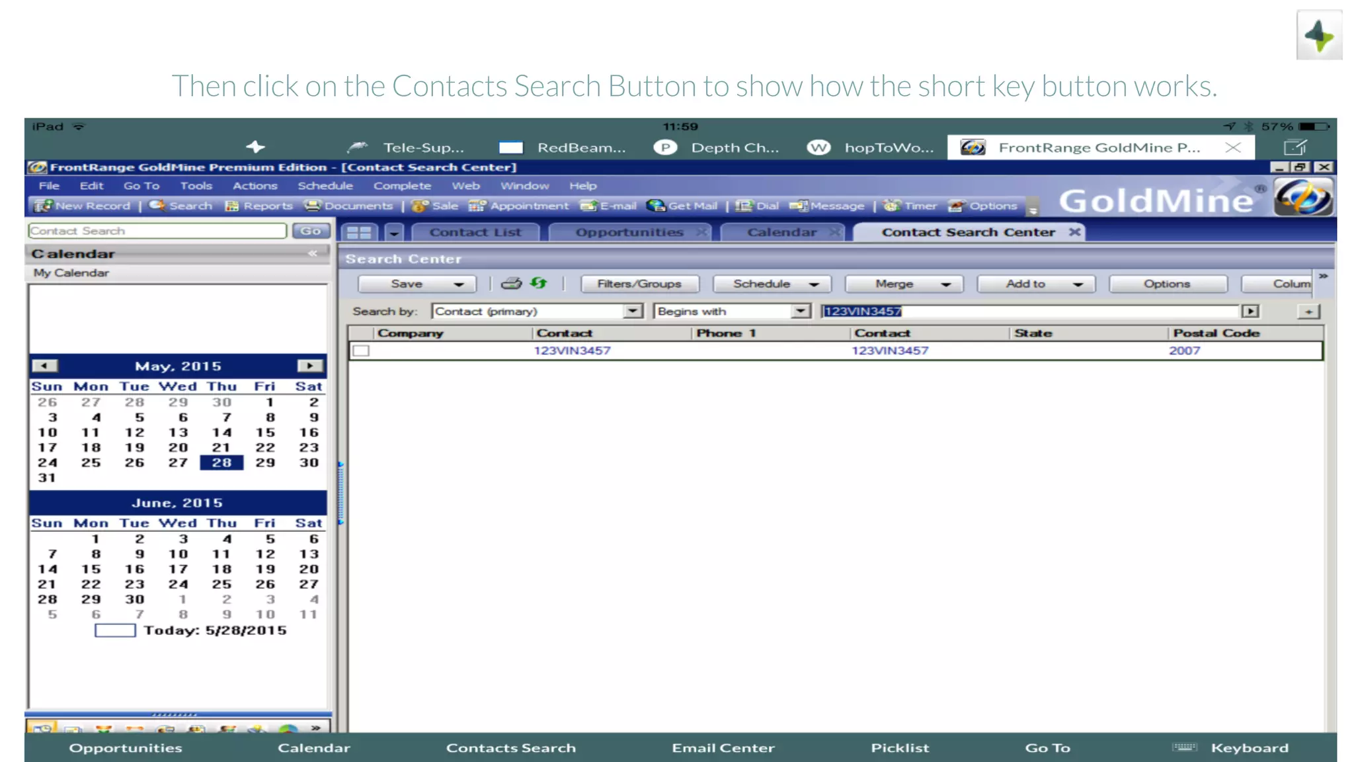Add search criteria with plus button

(x=1308, y=312)
